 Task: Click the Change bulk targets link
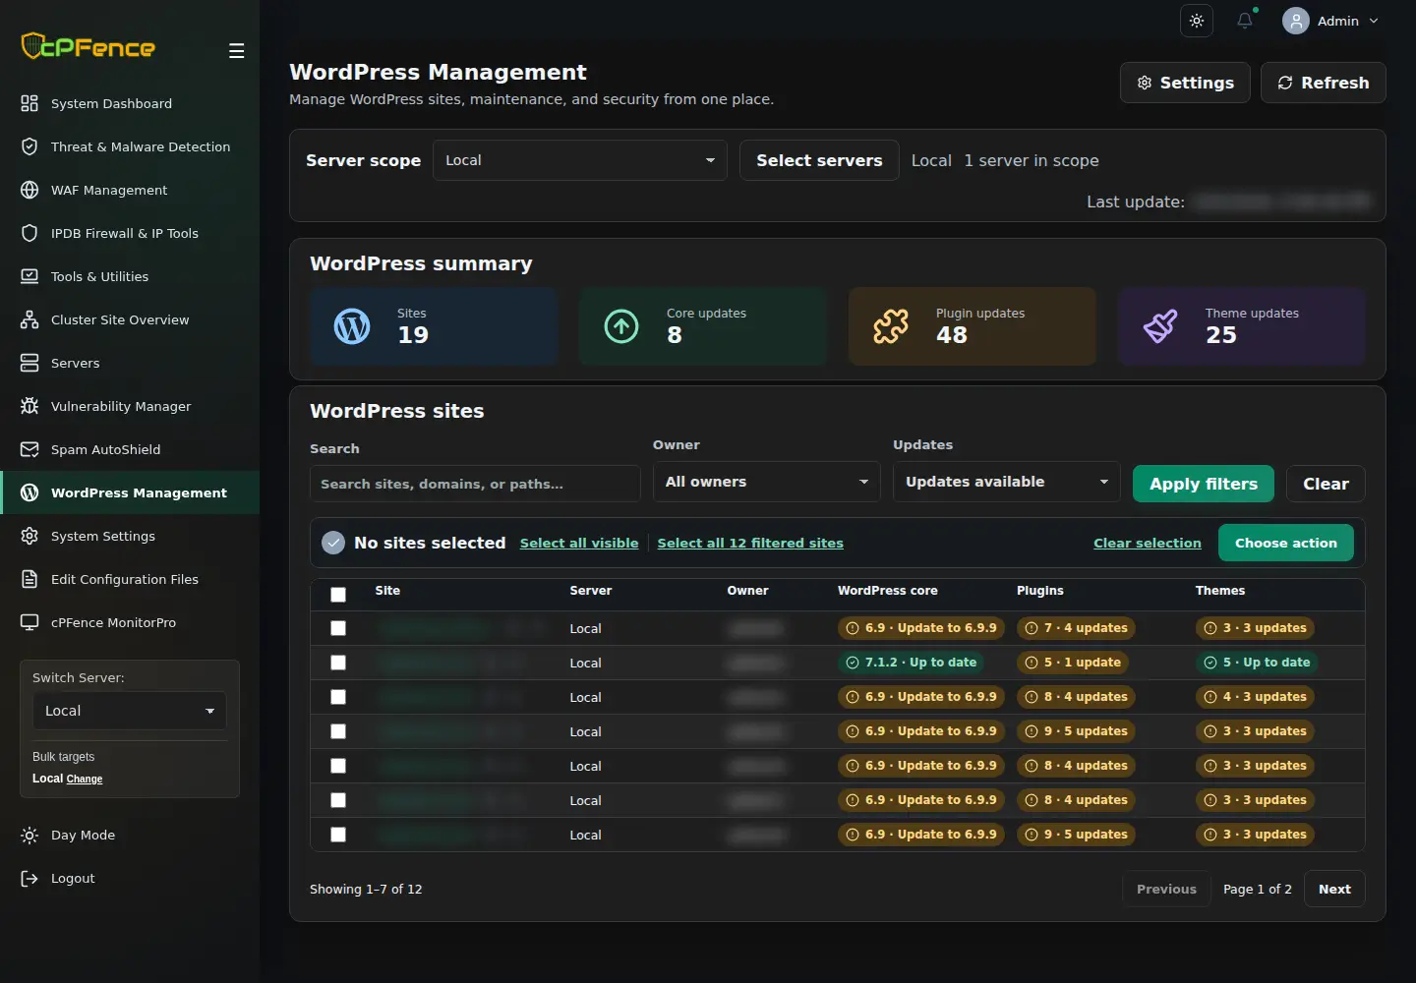84,779
